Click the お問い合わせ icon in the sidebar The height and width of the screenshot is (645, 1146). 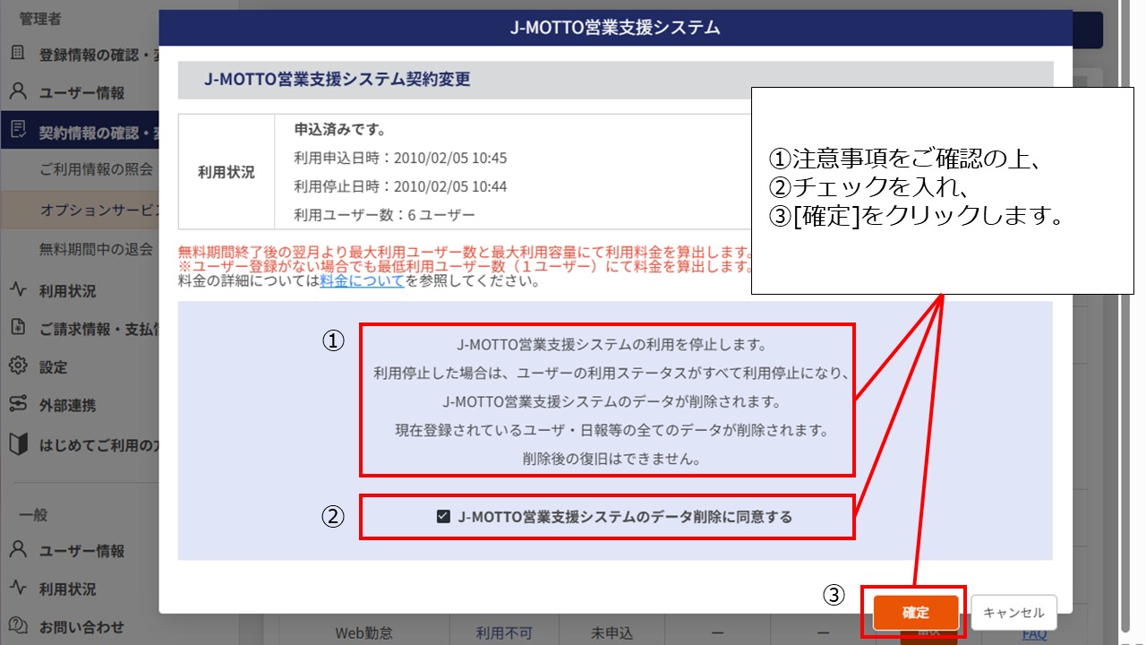click(18, 626)
